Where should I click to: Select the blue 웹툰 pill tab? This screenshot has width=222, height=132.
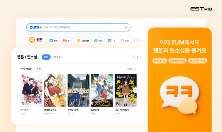pyautogui.click(x=46, y=57)
